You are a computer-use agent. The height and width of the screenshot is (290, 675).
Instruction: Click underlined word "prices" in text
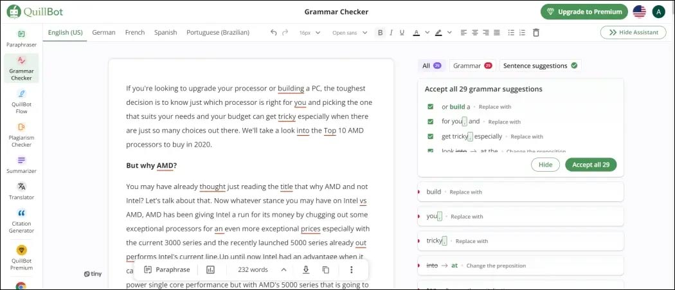point(310,228)
